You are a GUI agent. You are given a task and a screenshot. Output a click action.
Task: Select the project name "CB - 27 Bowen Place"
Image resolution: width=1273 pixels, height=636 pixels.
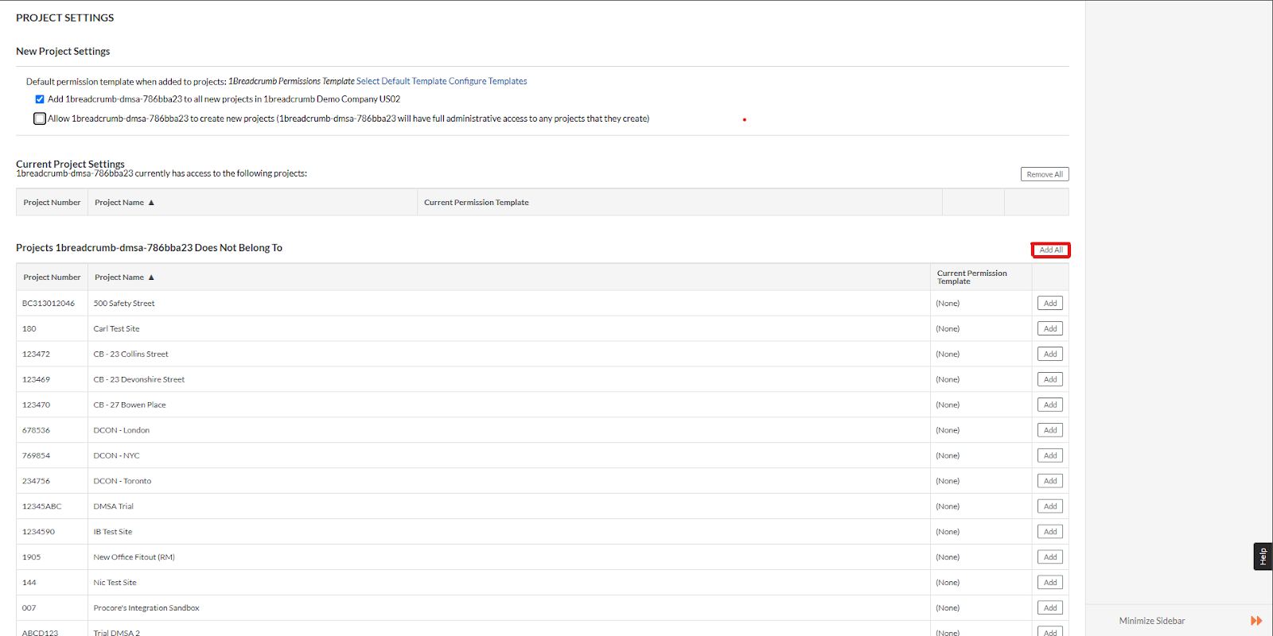point(130,405)
